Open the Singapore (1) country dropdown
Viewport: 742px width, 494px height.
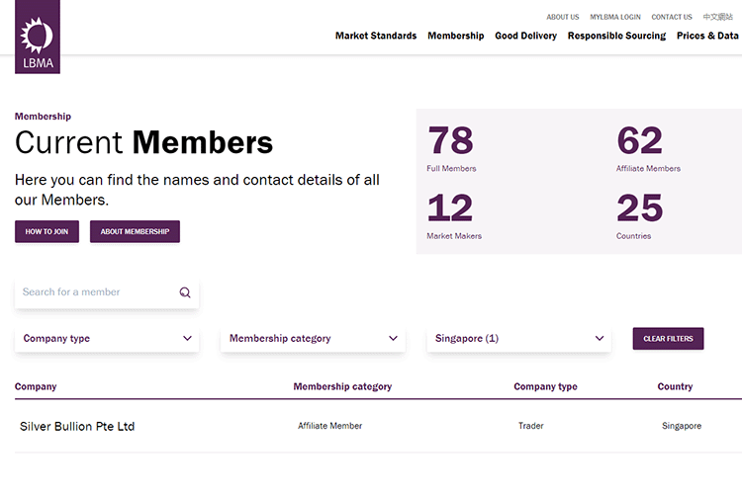519,339
